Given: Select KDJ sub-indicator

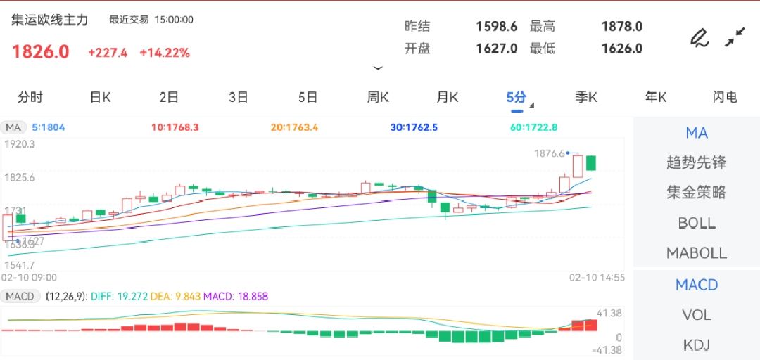Looking at the screenshot, I should (697, 345).
